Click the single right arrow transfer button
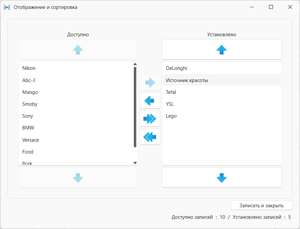The width and height of the screenshot is (300, 229). coord(150,82)
